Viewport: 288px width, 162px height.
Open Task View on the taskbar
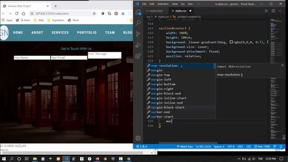pyautogui.click(x=27, y=159)
